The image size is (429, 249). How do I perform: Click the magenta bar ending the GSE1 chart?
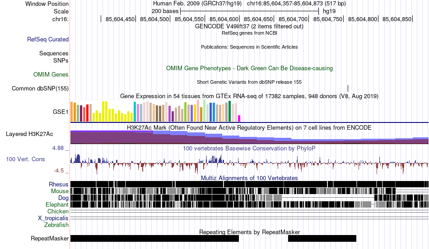[x=239, y=118]
